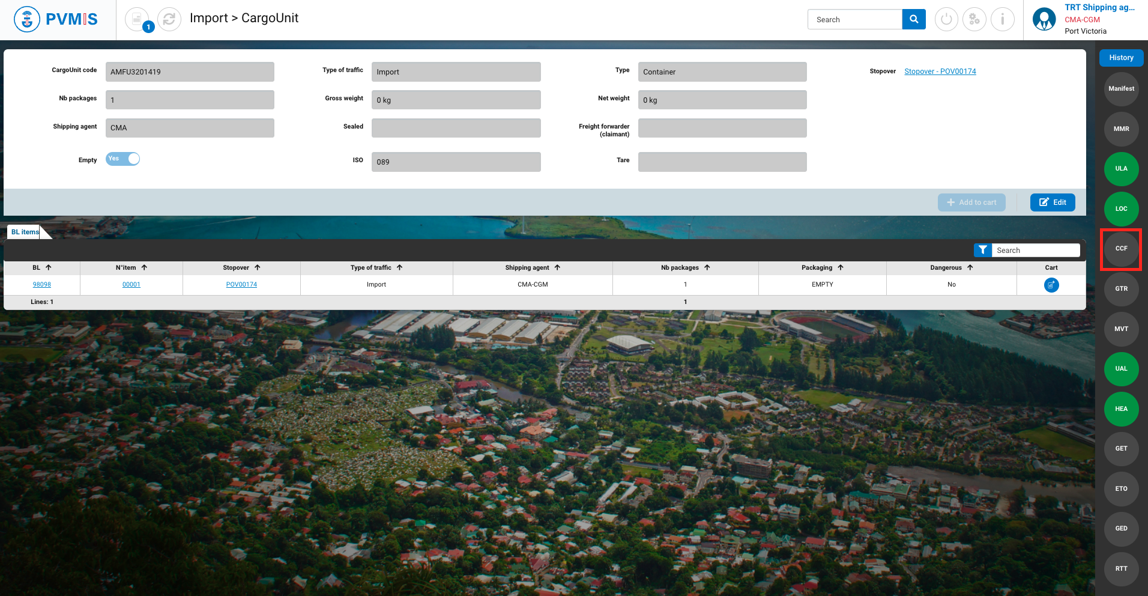Open BL link 98098
Viewport: 1148px width, 596px height.
click(x=41, y=285)
